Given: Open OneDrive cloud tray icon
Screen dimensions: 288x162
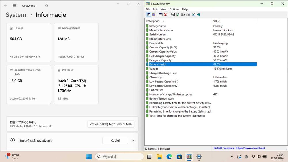Looking at the screenshot, I should tap(246, 157).
